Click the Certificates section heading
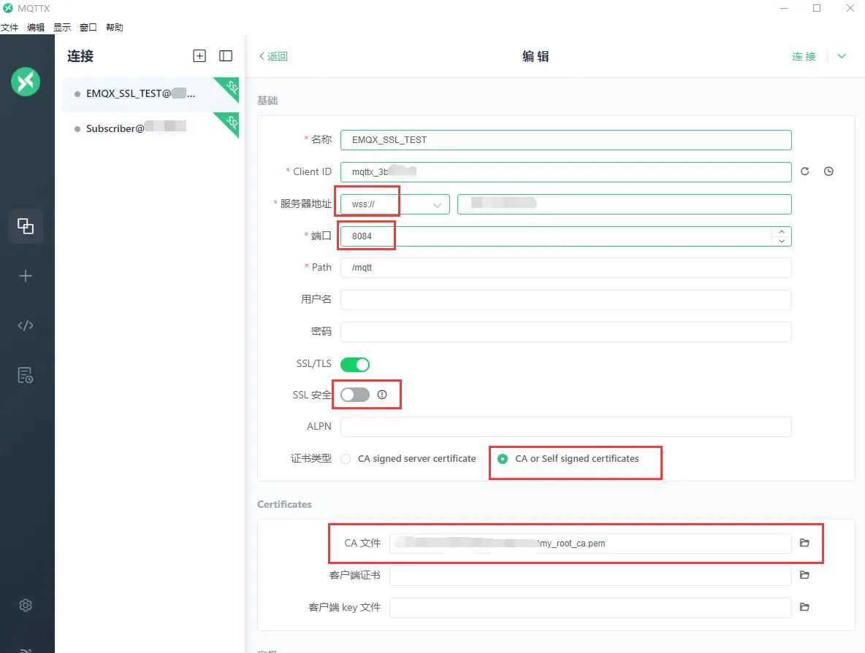The image size is (865, 653). tap(285, 504)
